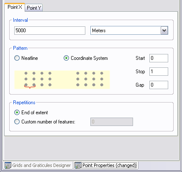Click the Grids and Graticules Designer tab icon

point(8,166)
